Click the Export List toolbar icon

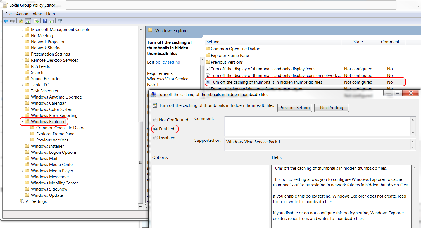click(x=36, y=21)
